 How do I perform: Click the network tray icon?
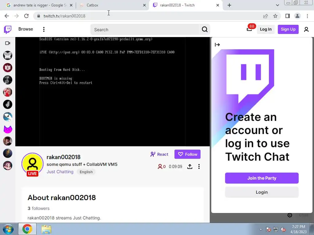[x=276, y=229]
